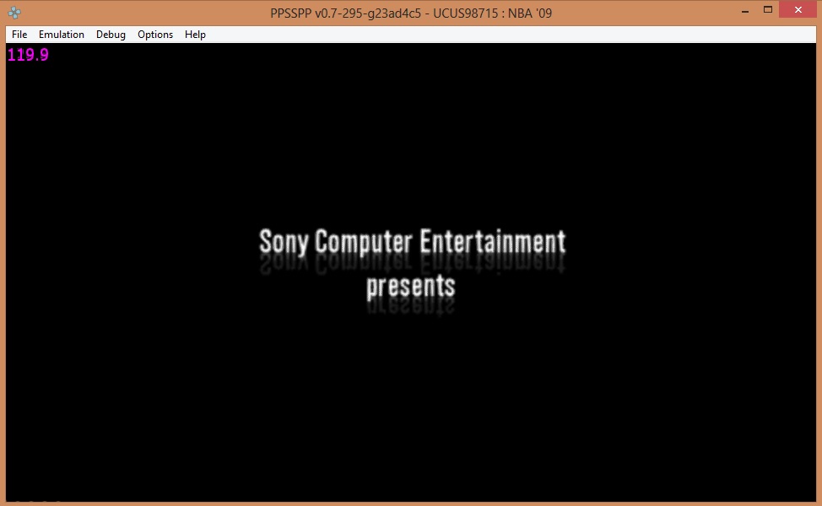Open the File menu
Viewport: 822px width, 506px height.
pyautogui.click(x=19, y=35)
